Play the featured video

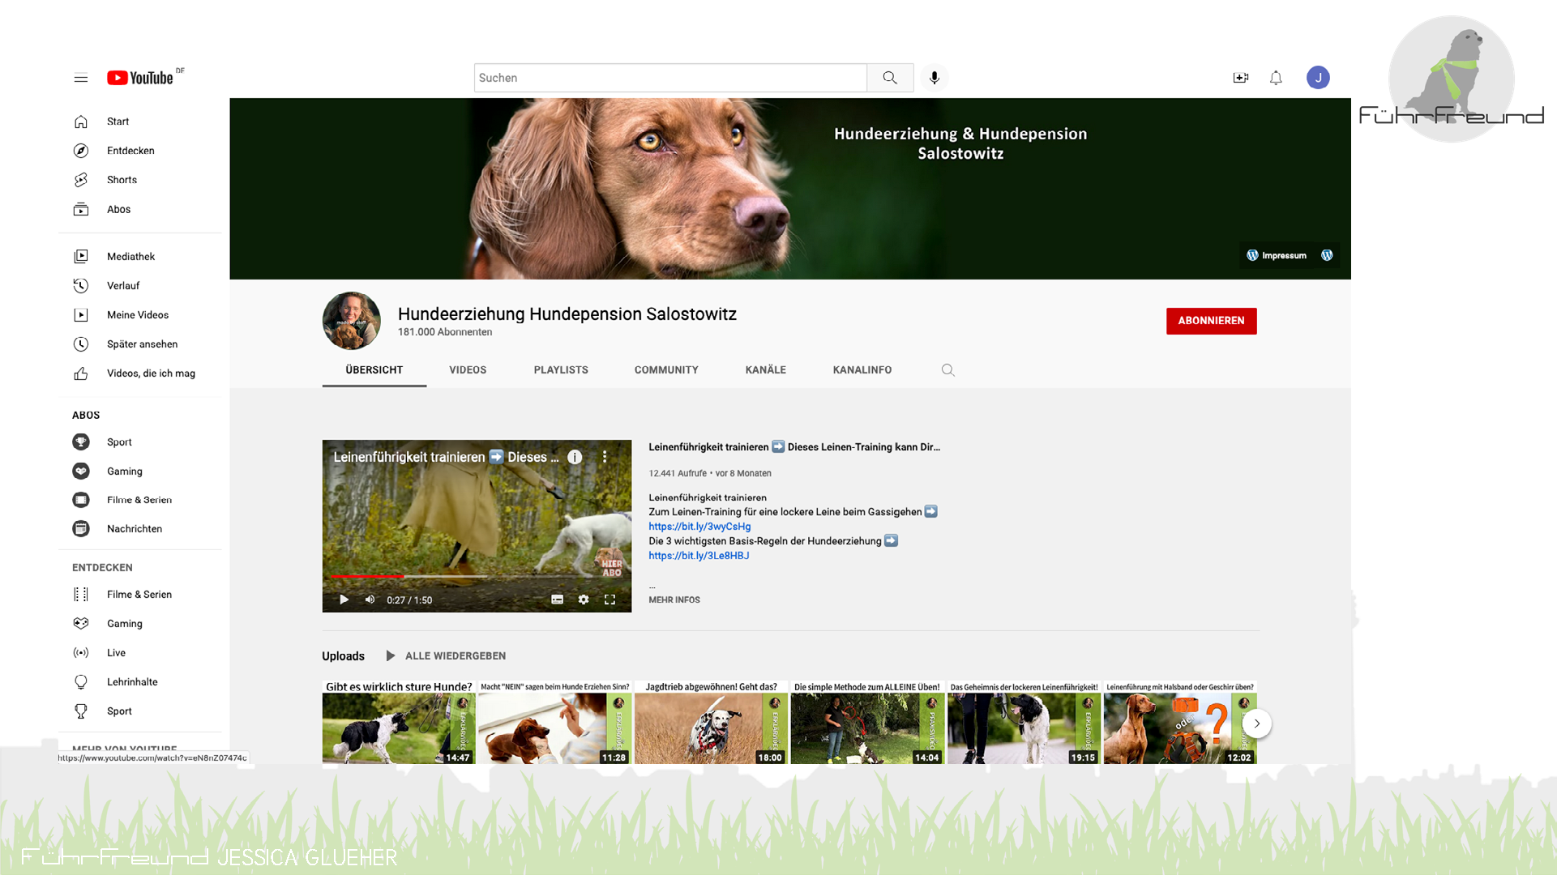(344, 600)
